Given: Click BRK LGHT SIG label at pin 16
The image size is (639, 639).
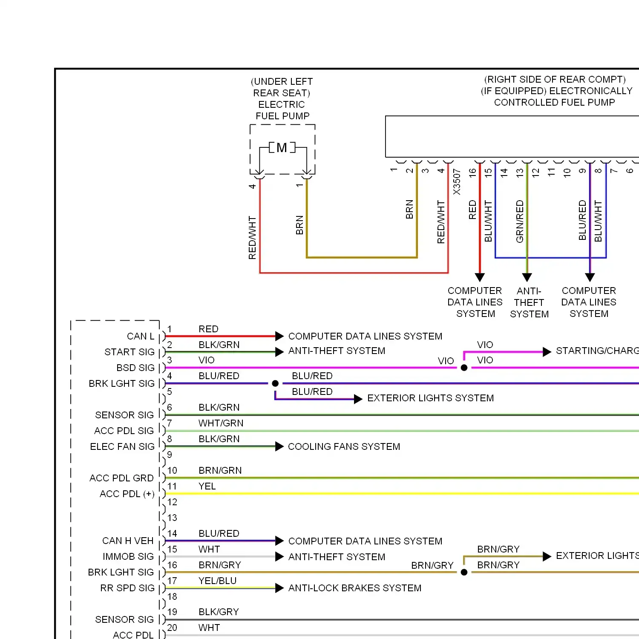Looking at the screenshot, I should click(121, 572).
